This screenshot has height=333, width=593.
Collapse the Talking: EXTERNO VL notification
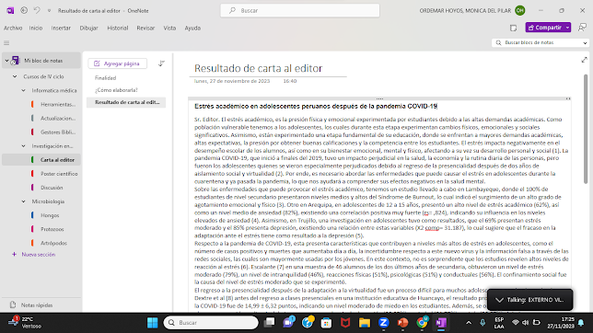coord(499,300)
